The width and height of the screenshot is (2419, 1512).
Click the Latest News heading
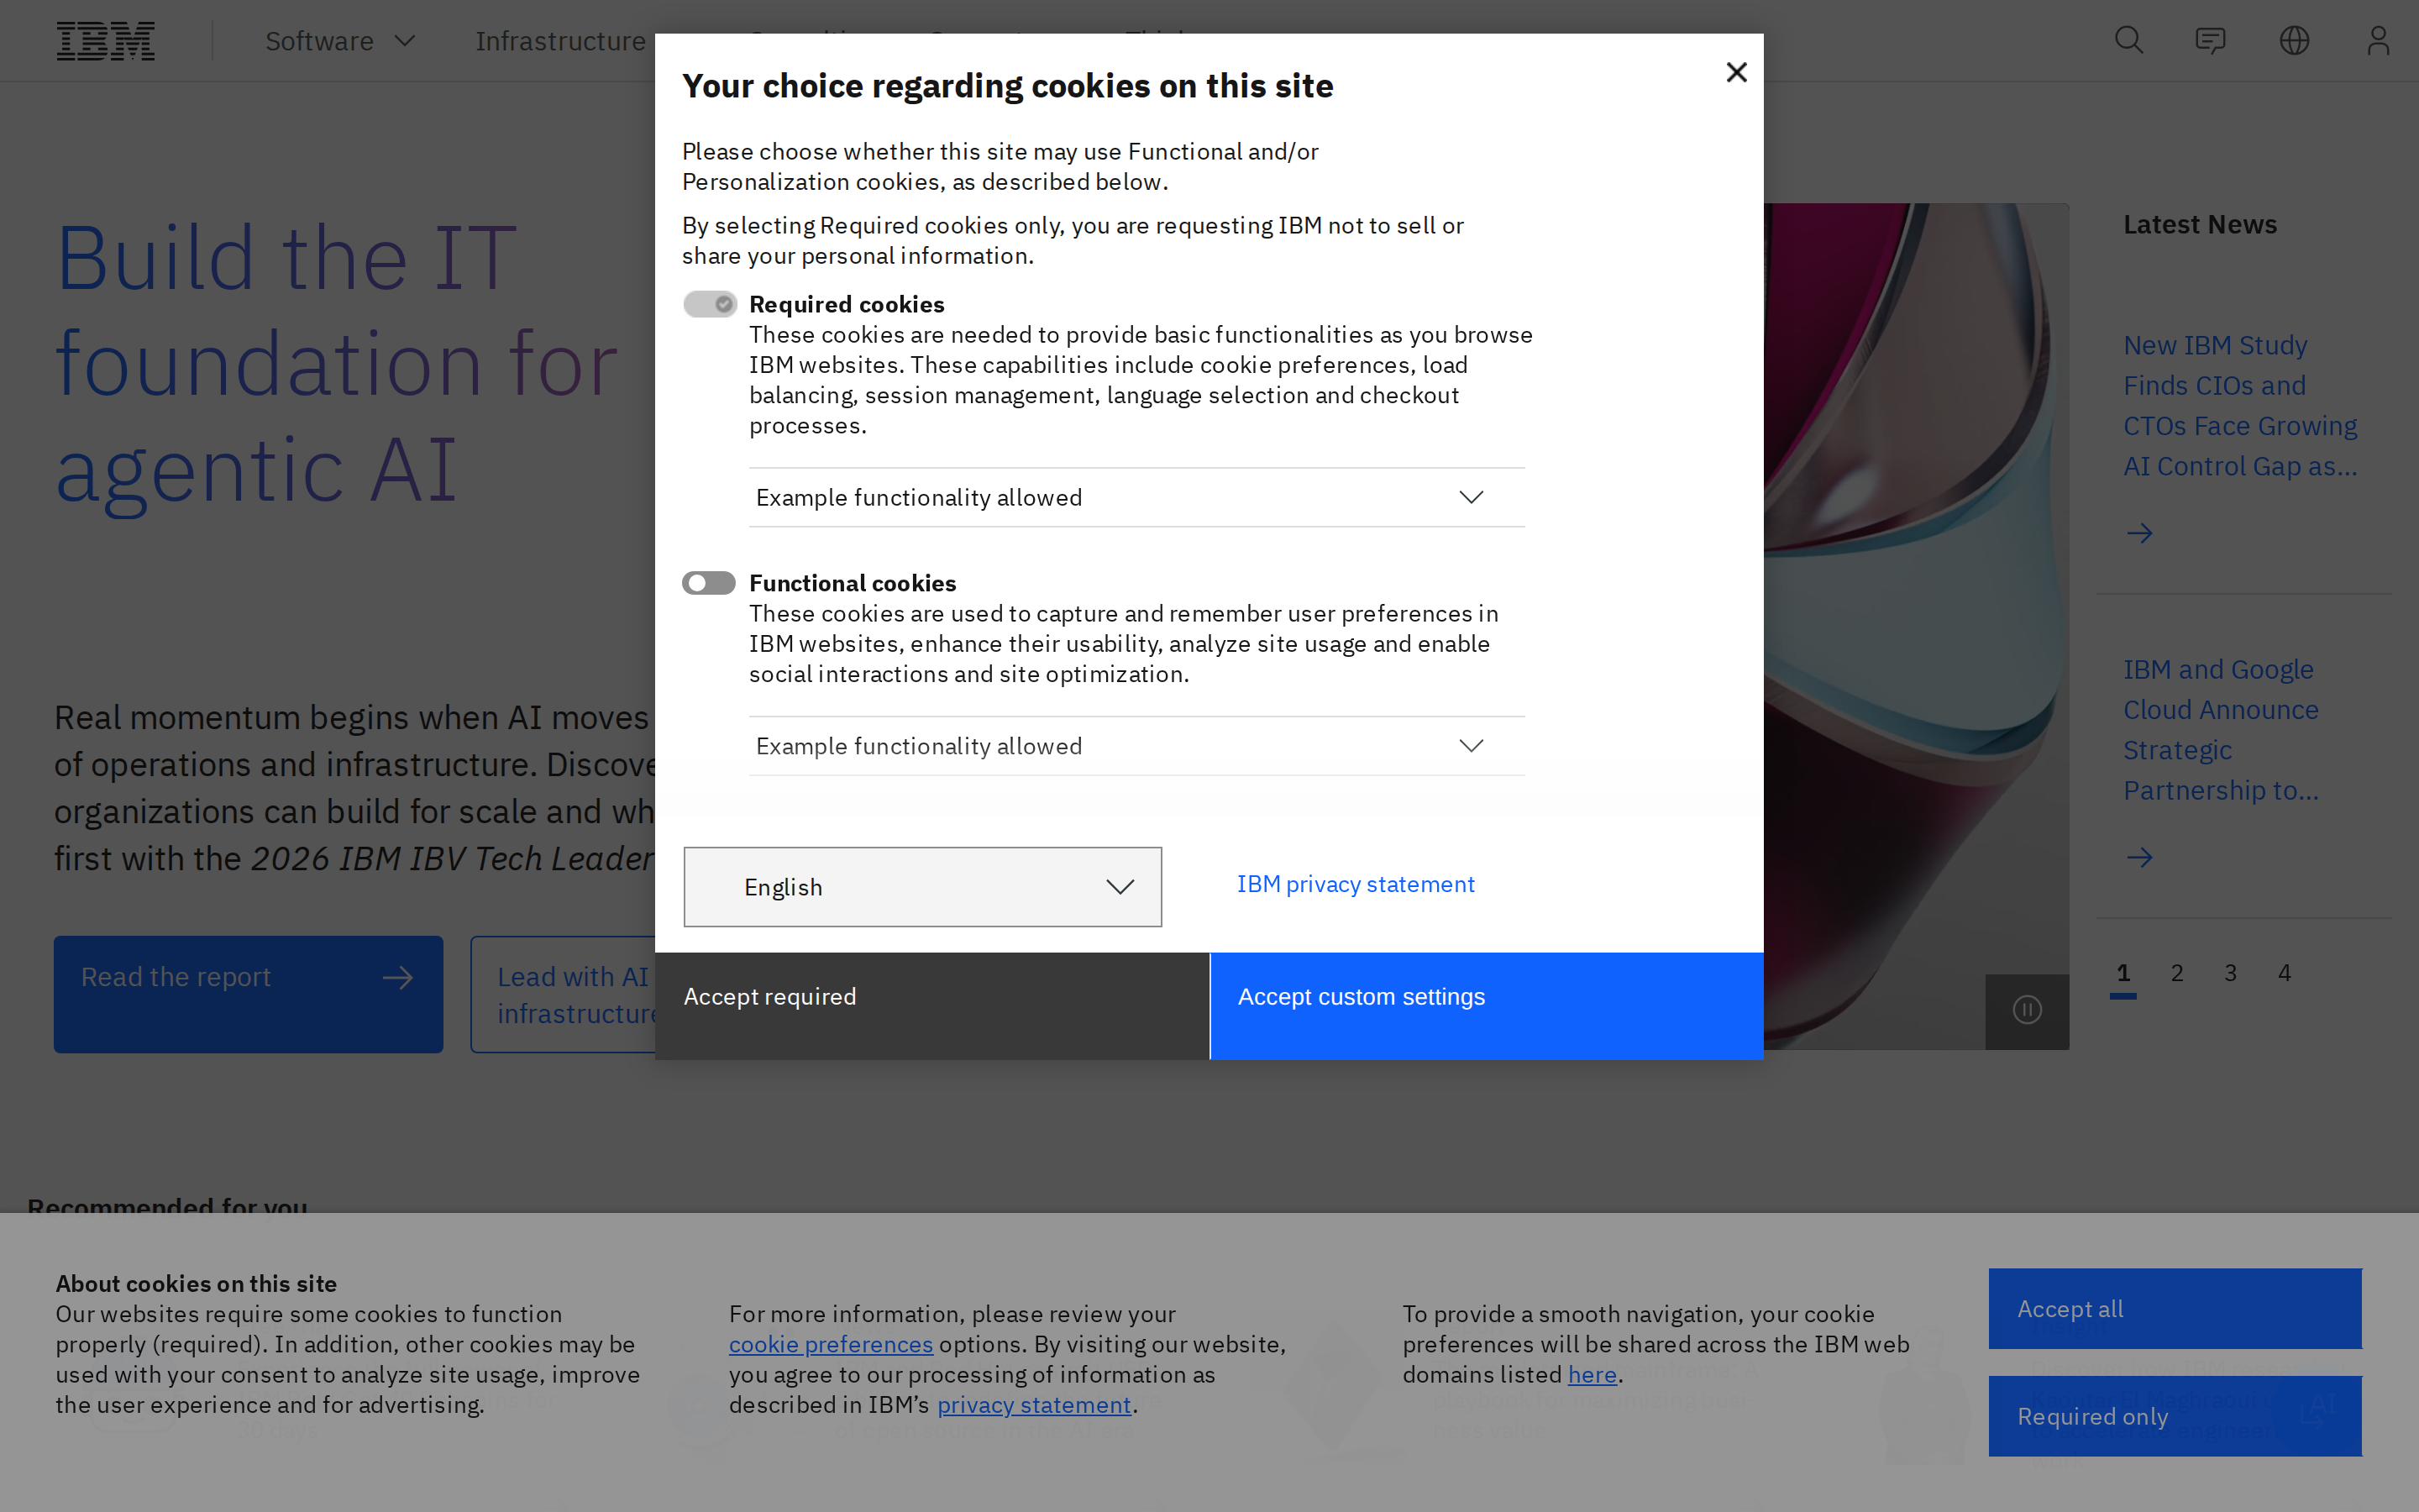(x=2200, y=225)
